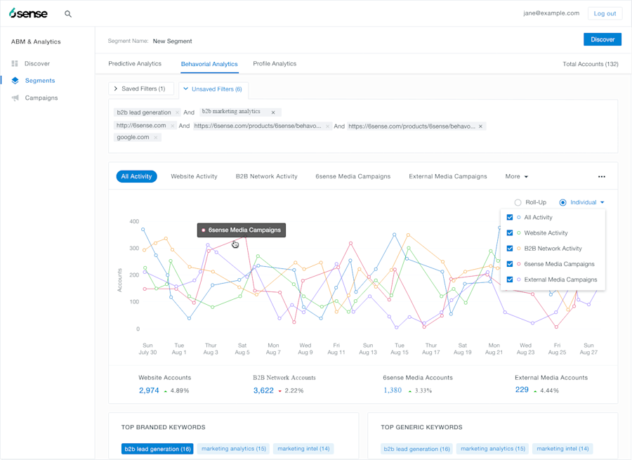Click Website Accounts green up trend arrow
632x460 pixels.
pyautogui.click(x=166, y=391)
